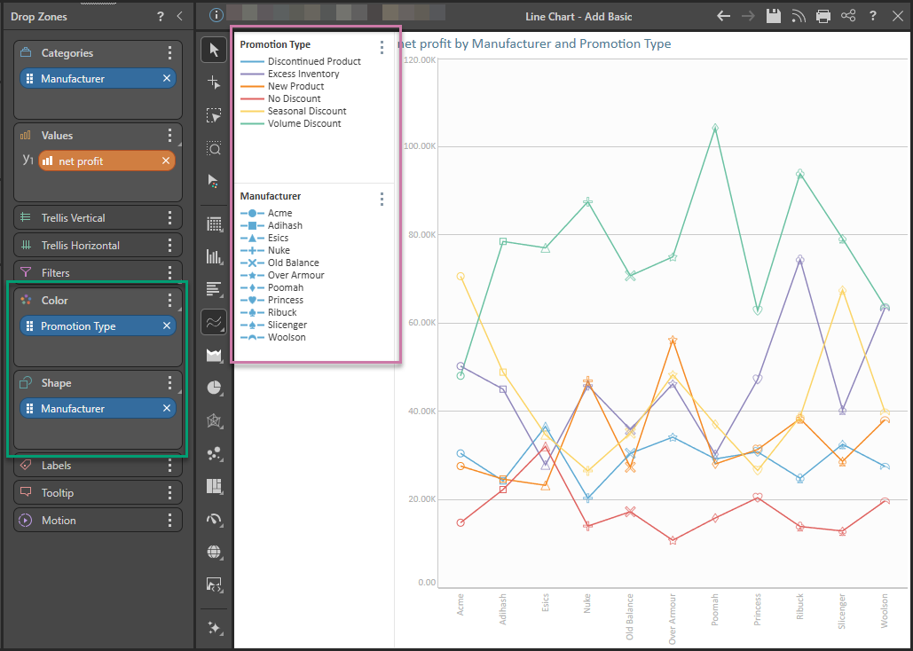This screenshot has height=651, width=913.
Task: Collapse the Drop Zones panel
Action: (x=180, y=16)
